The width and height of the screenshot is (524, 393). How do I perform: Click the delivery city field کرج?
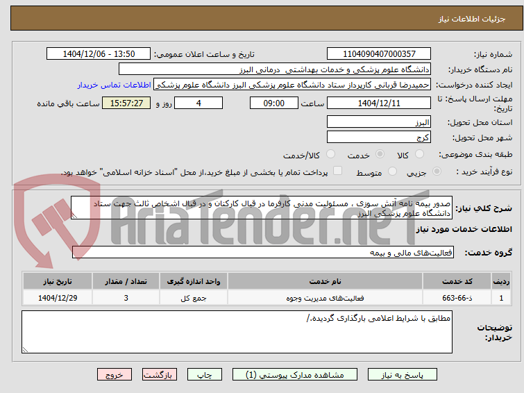coord(379,137)
